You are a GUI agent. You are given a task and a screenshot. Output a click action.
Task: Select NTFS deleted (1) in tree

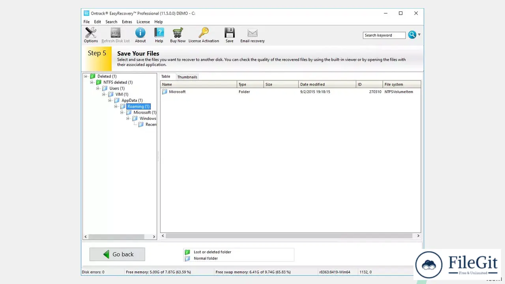coord(118,82)
